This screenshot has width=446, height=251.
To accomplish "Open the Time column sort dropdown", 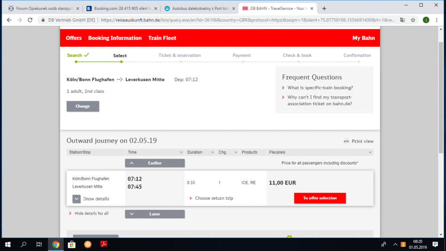I will (180, 152).
